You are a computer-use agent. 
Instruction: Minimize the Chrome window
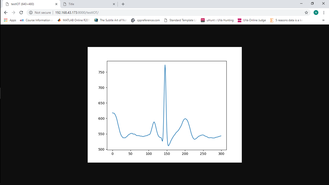click(x=301, y=4)
